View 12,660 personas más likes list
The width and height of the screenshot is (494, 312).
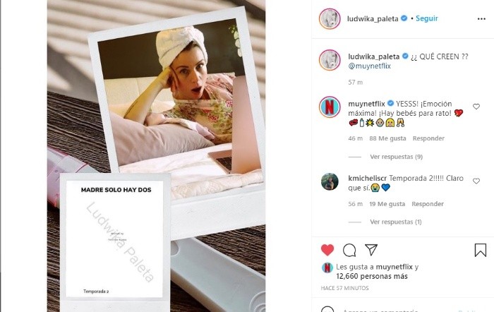(372, 277)
